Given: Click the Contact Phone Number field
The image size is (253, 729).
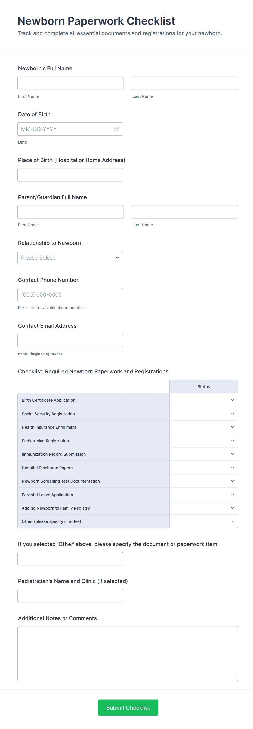Looking at the screenshot, I should (x=70, y=295).
